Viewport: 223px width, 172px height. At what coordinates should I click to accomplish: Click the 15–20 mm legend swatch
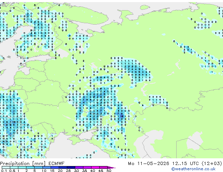55,167
